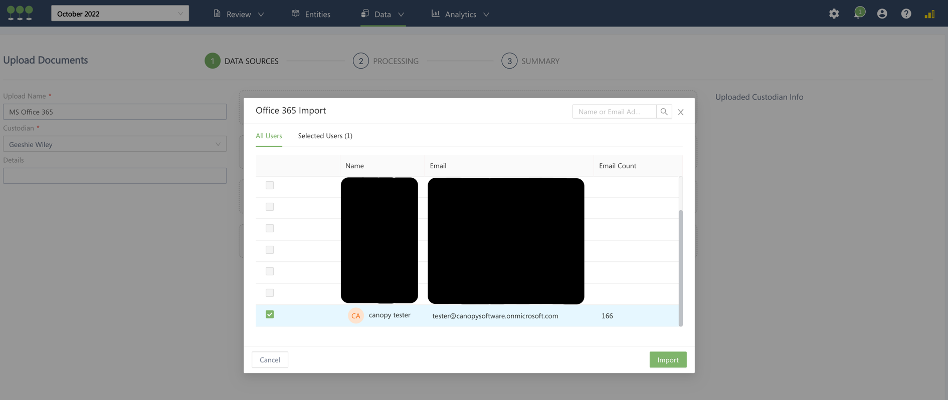This screenshot has height=400, width=948.
Task: Tick the checkbox directly above canopy tester
Action: point(270,293)
